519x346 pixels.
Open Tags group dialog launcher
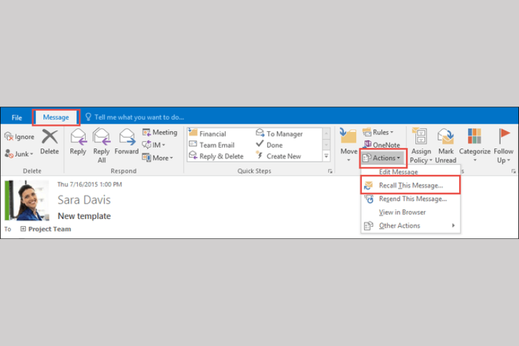tap(514, 171)
